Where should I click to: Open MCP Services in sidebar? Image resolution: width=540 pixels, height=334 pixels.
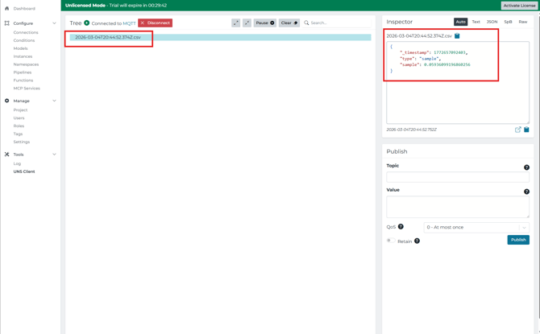point(27,89)
